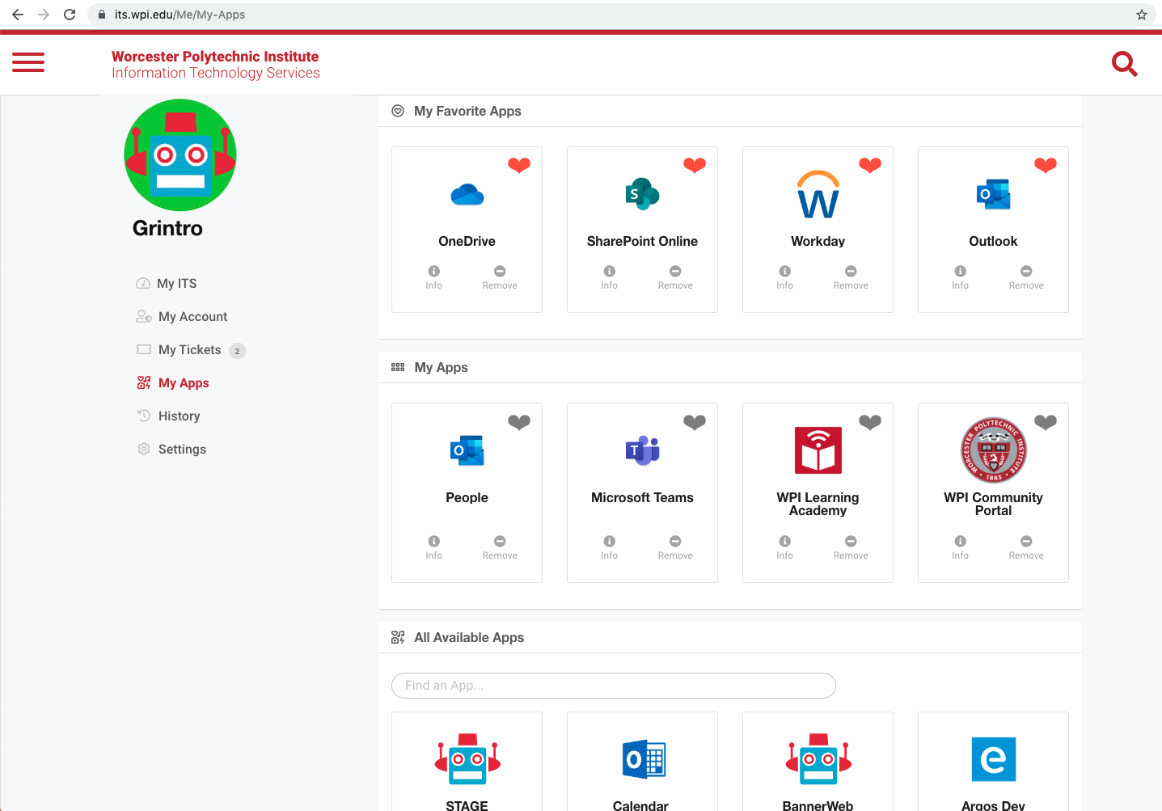
Task: Show Info for WPI Learning Academy
Action: [785, 547]
